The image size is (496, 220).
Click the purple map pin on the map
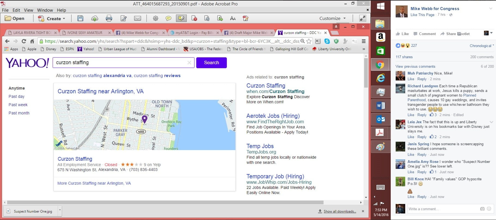point(145,119)
